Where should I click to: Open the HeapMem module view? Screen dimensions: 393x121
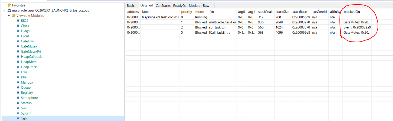click(29, 62)
